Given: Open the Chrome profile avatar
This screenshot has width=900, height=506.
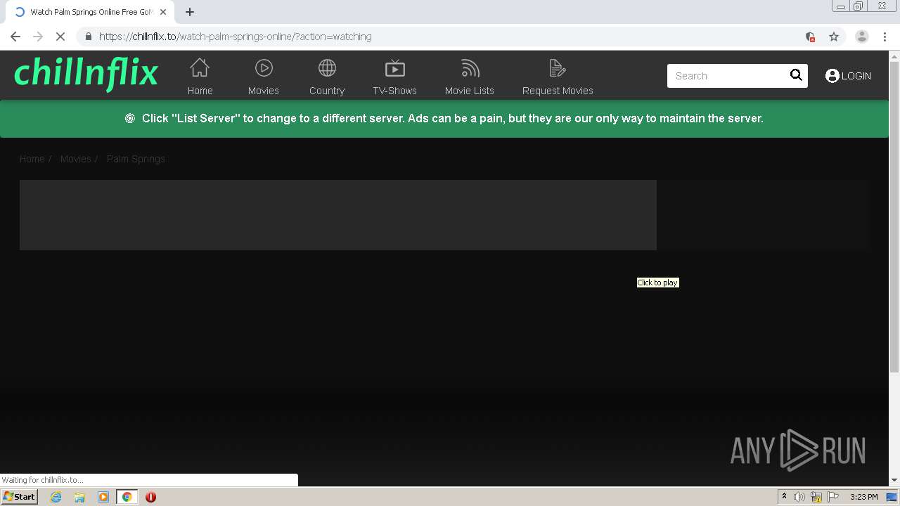Looking at the screenshot, I should [x=861, y=37].
